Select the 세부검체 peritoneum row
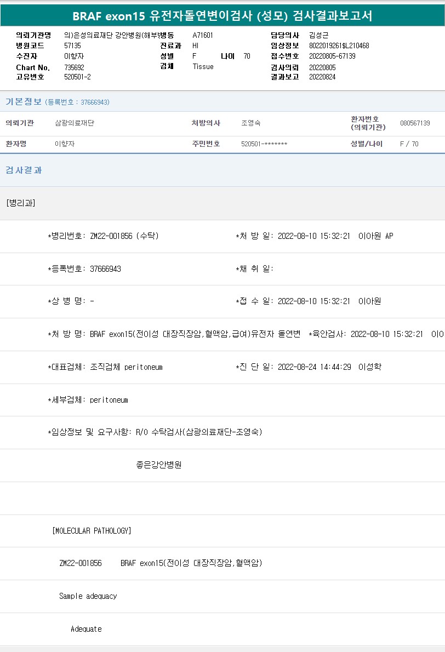445x652 pixels. 88,400
